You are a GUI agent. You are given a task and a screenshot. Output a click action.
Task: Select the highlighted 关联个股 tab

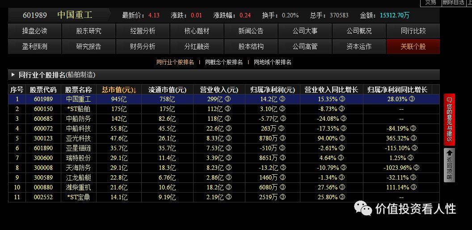click(x=413, y=46)
